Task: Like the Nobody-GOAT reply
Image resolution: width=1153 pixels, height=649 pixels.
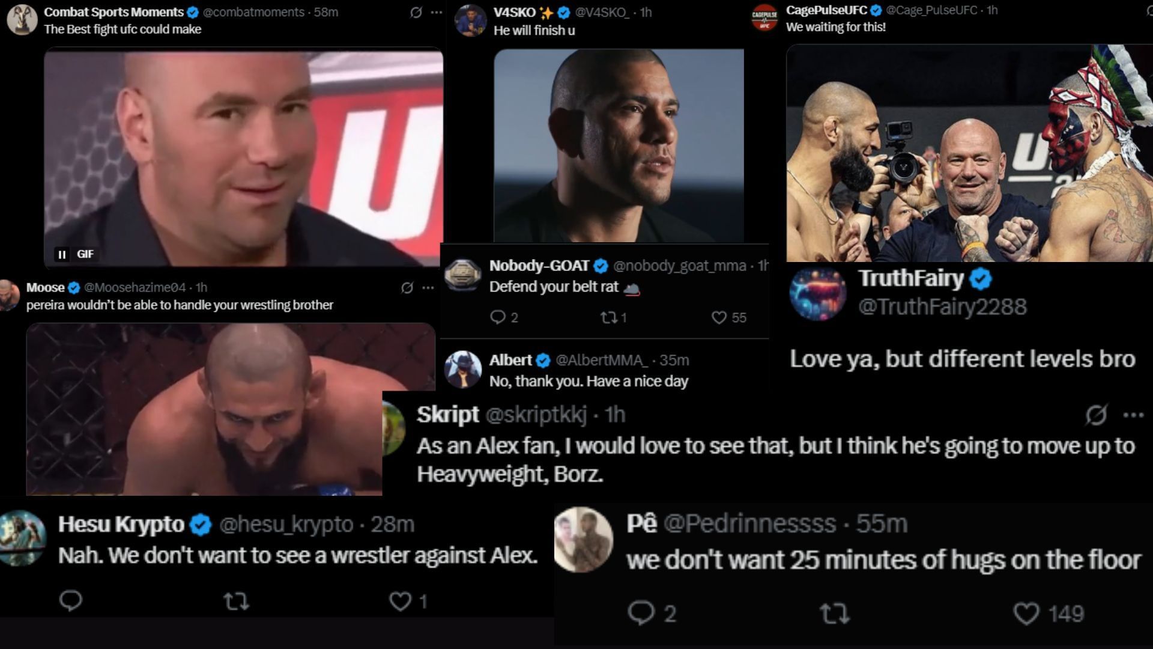Action: click(719, 317)
